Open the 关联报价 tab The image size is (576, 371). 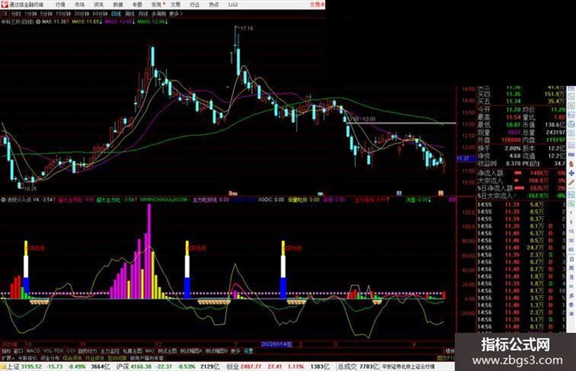click(27, 358)
